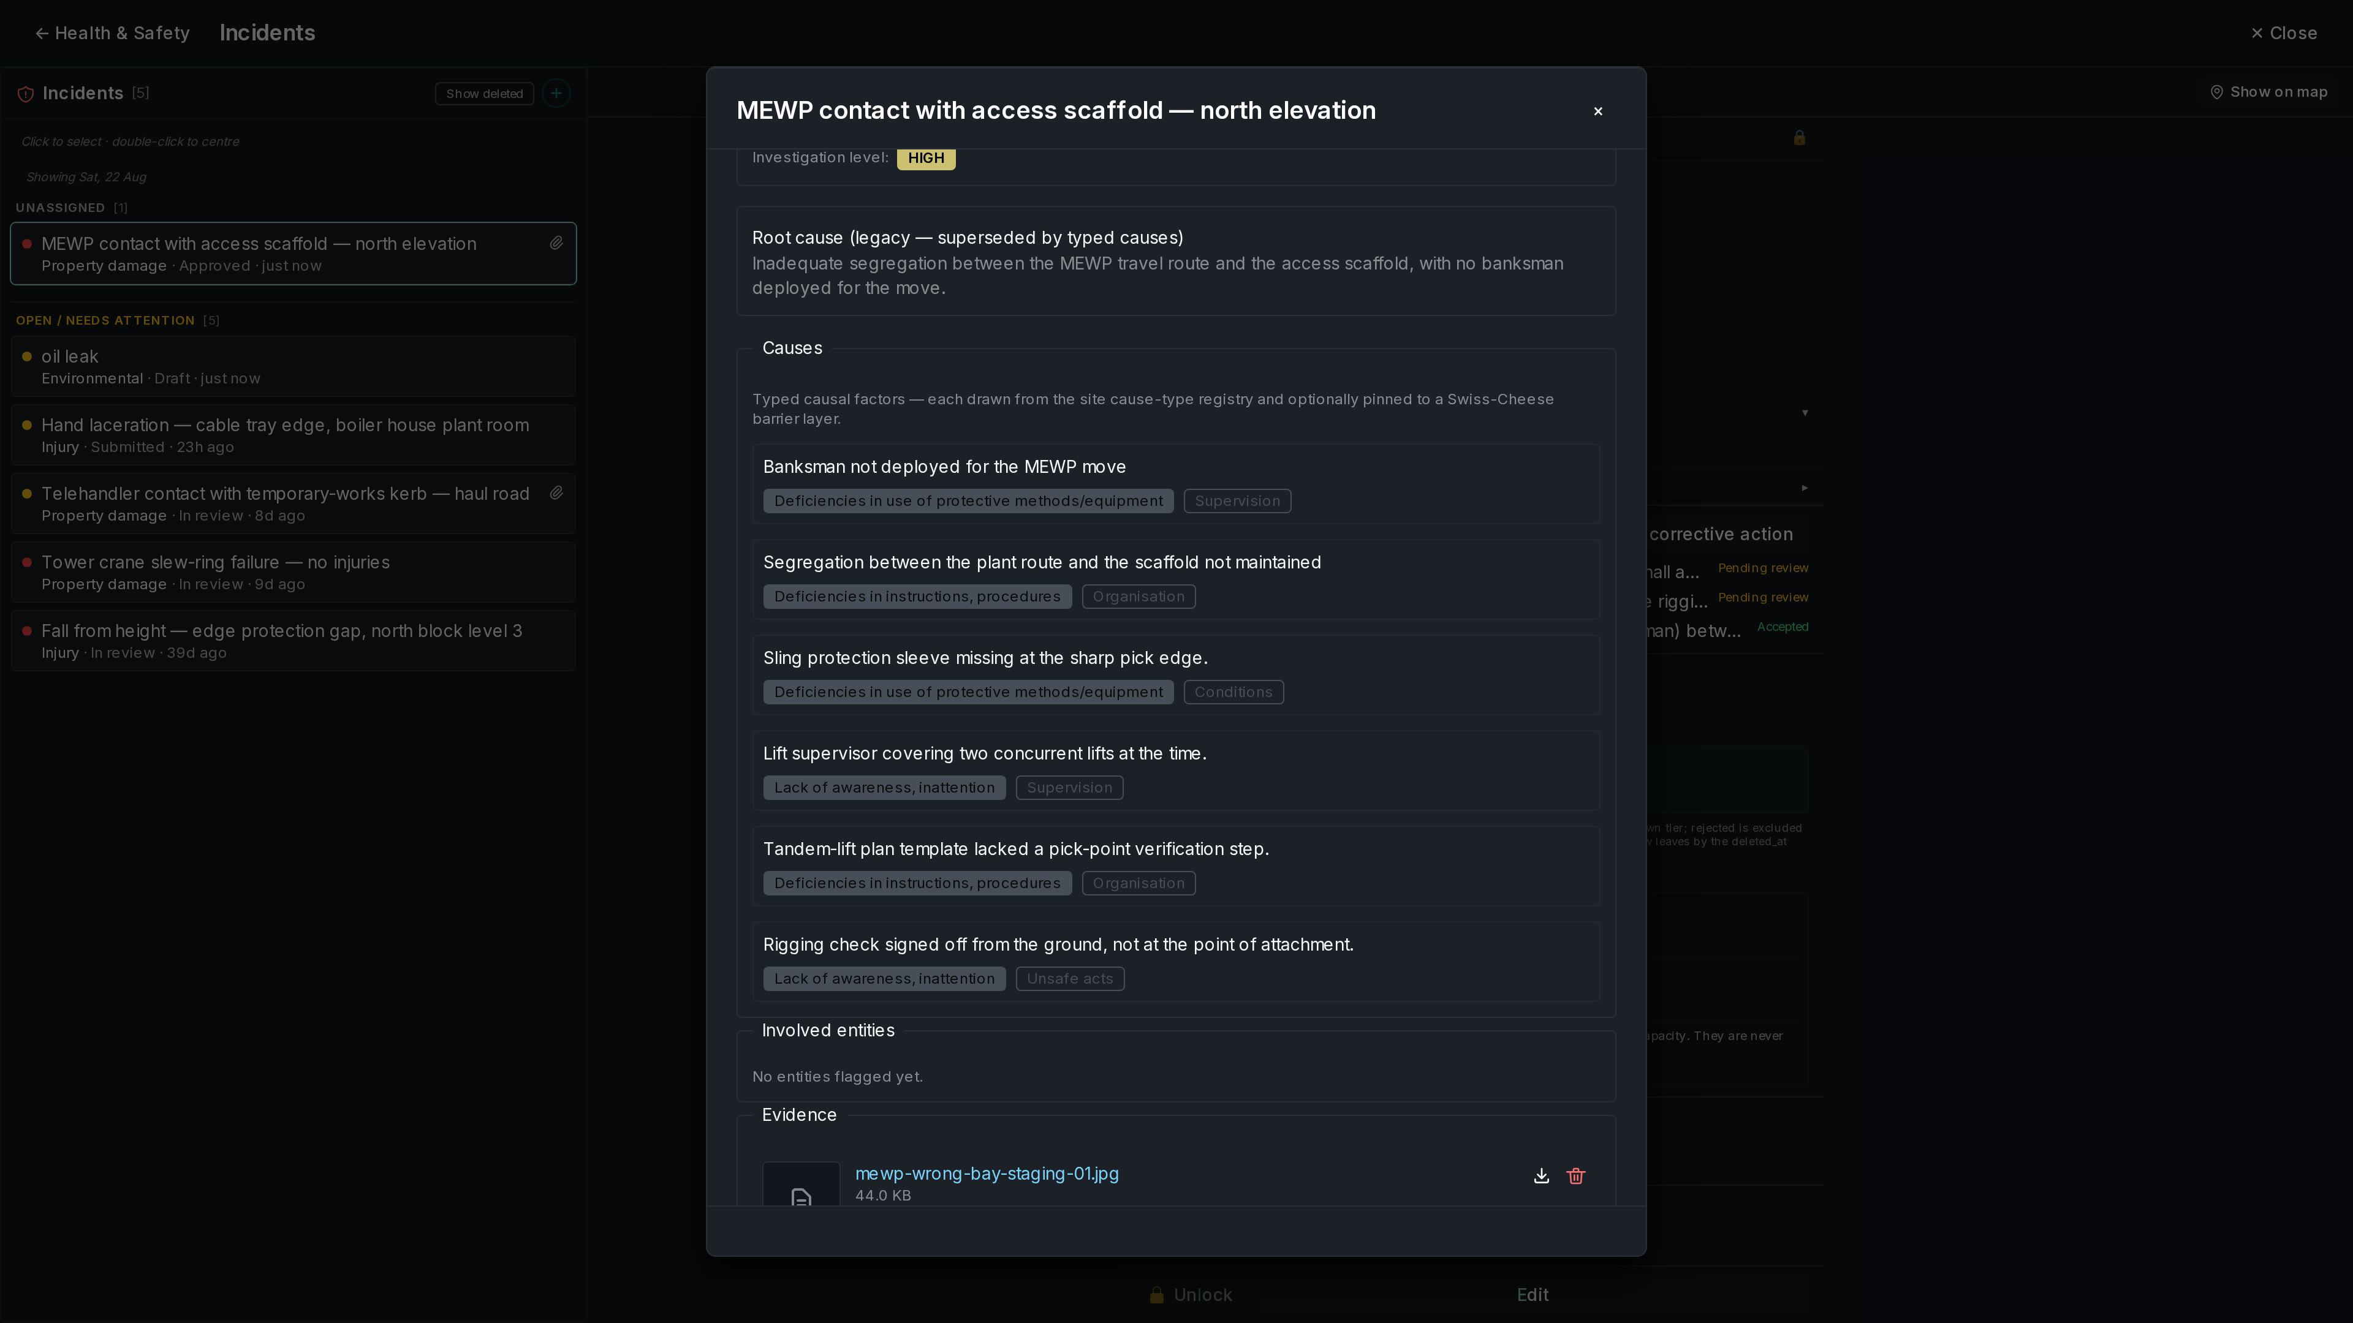The image size is (2353, 1323).
Task: Click the Evidence section heading
Action: click(x=799, y=1115)
